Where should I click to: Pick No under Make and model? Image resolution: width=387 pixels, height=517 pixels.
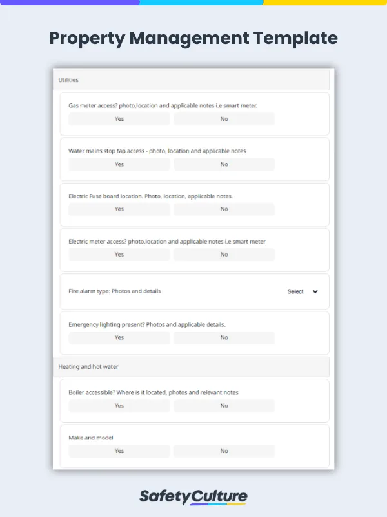224,451
